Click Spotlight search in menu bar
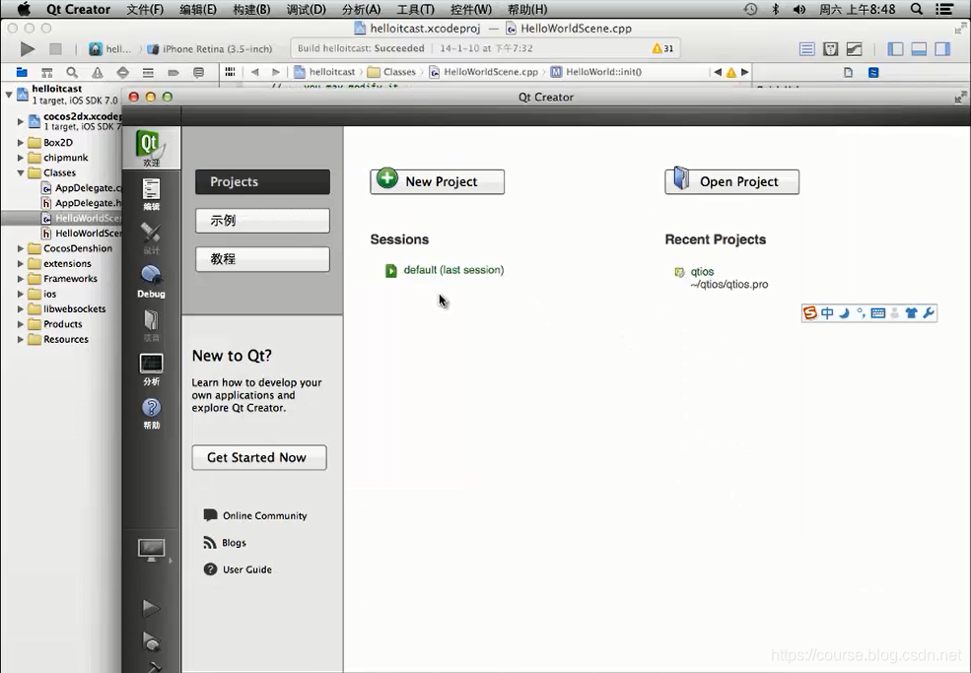971x673 pixels. click(917, 9)
